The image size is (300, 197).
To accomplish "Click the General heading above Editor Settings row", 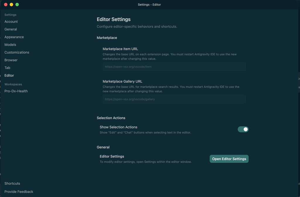I will tap(103, 147).
